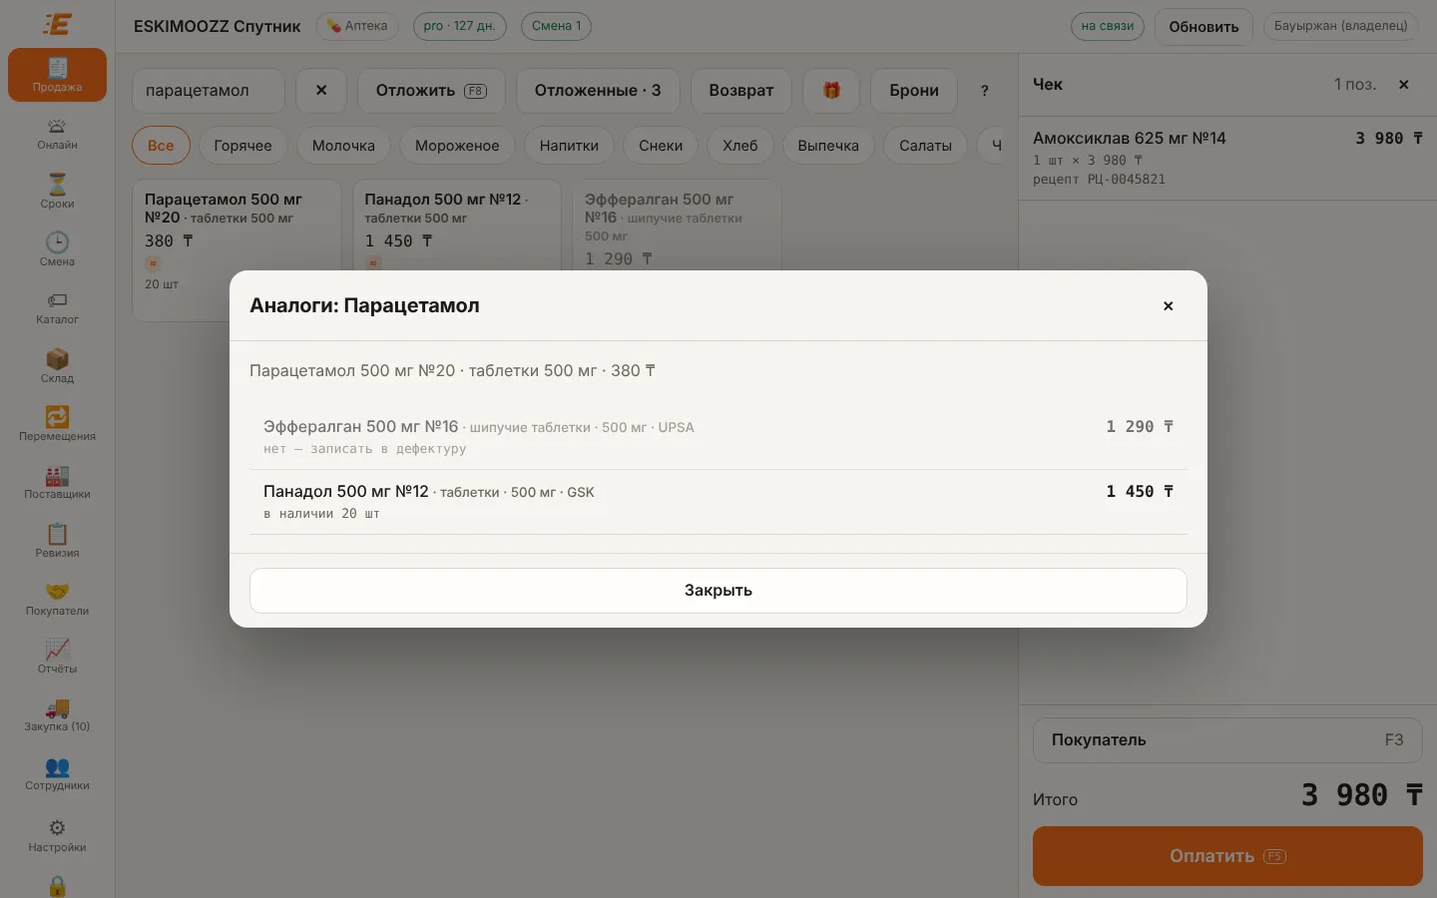1437x898 pixels.
Task: Open the Каталог section
Action: click(57, 308)
